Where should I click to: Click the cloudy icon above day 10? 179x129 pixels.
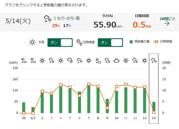(117, 61)
